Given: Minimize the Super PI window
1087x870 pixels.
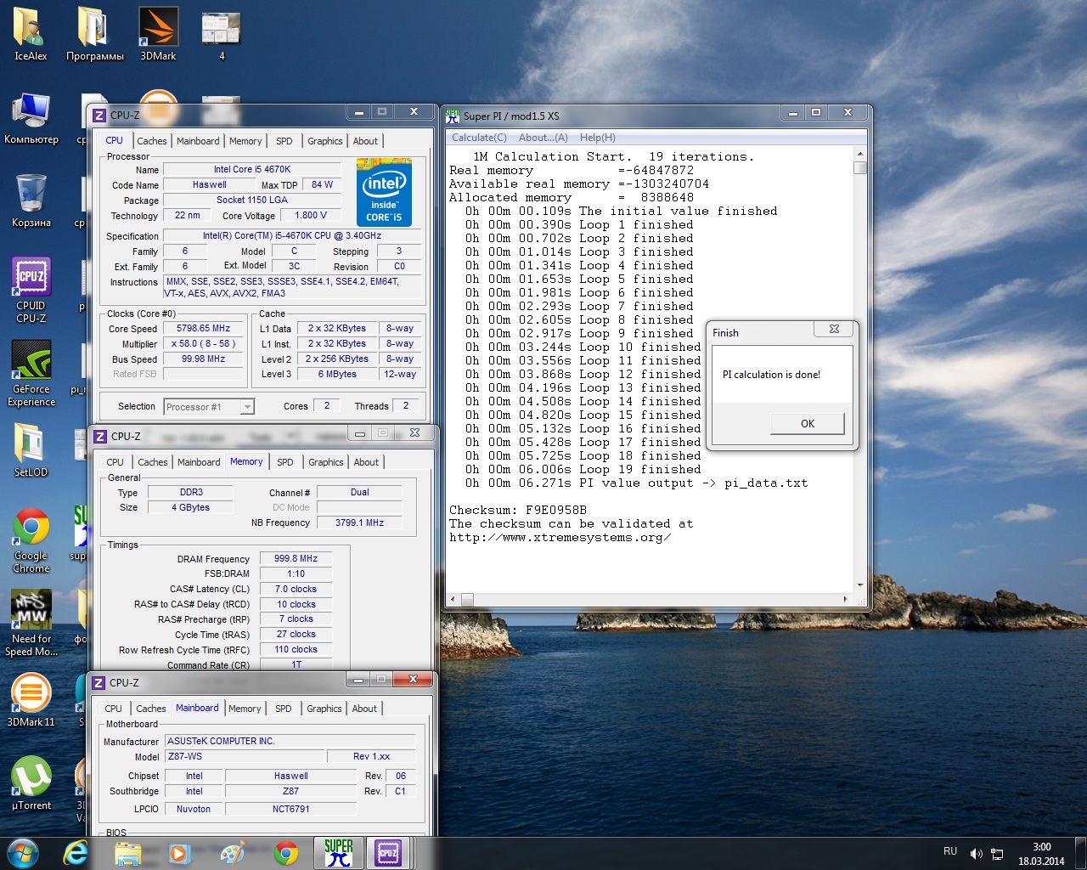Looking at the screenshot, I should pyautogui.click(x=793, y=113).
